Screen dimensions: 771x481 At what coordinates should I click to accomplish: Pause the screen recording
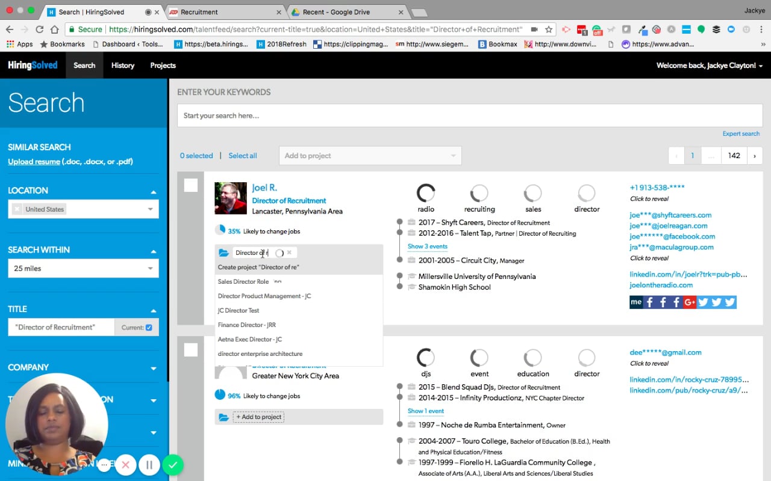(149, 465)
